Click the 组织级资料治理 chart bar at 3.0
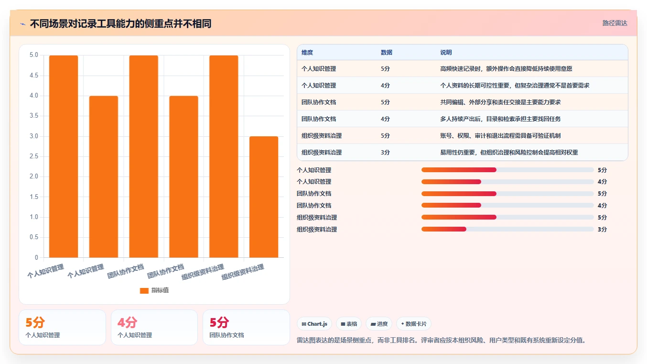This screenshot has height=364, width=647. (264, 197)
